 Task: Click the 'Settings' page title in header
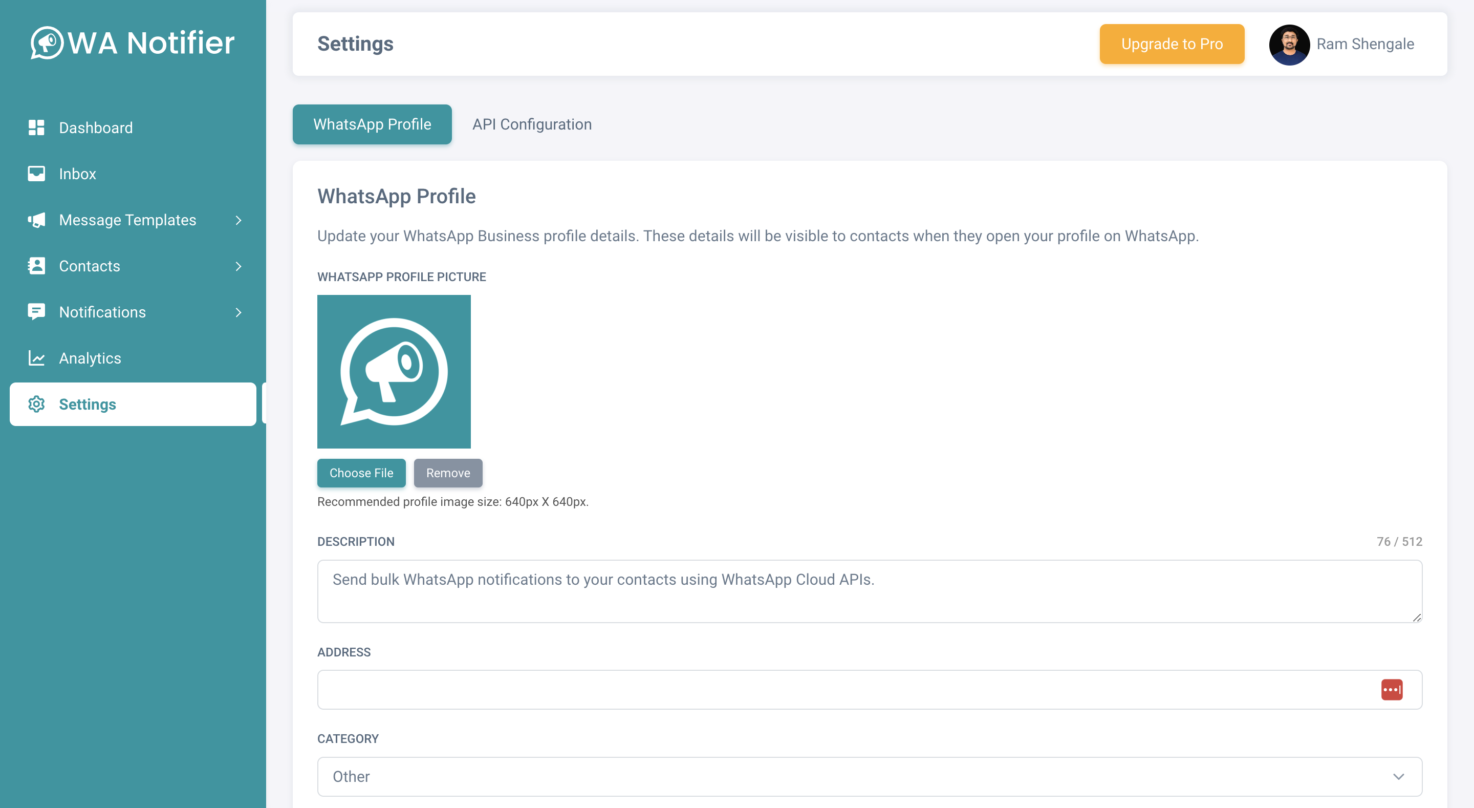(355, 44)
